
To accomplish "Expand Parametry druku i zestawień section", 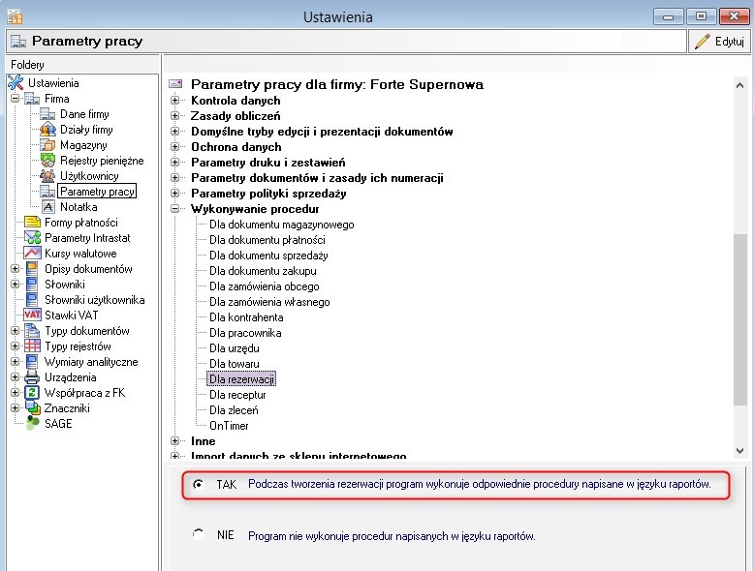I will [x=175, y=163].
